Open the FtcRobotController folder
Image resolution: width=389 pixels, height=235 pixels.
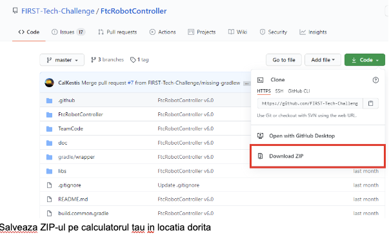click(81, 114)
